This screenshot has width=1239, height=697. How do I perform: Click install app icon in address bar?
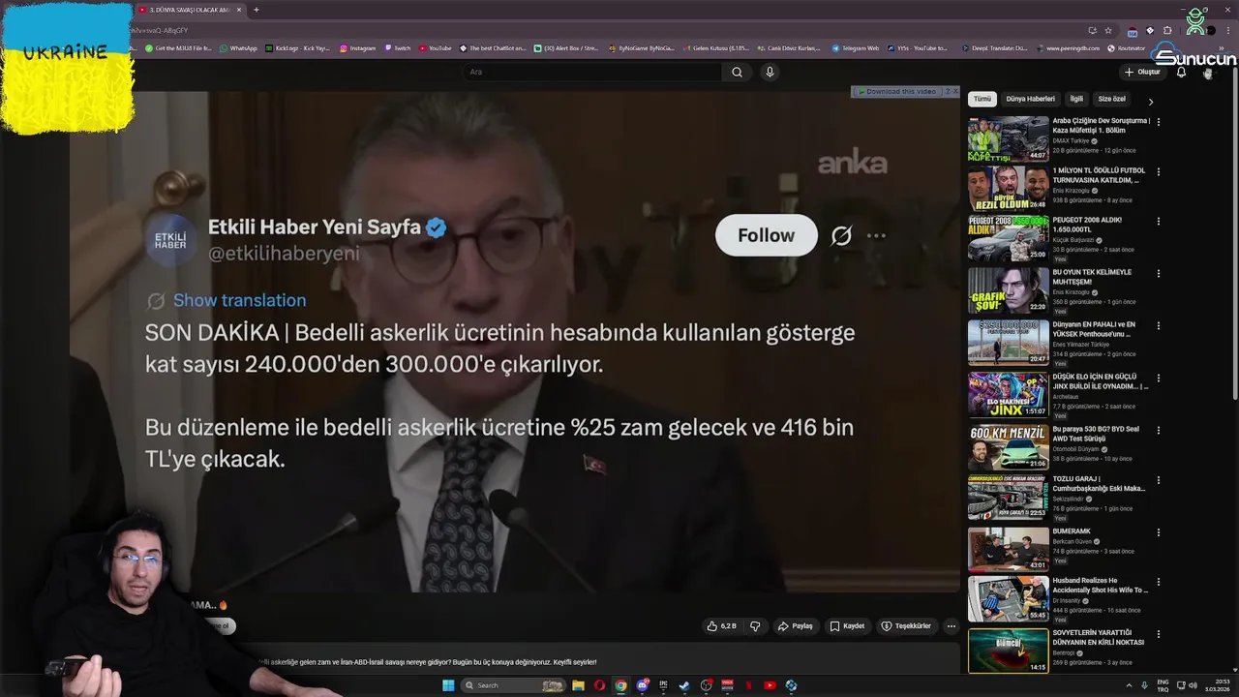point(1092,30)
